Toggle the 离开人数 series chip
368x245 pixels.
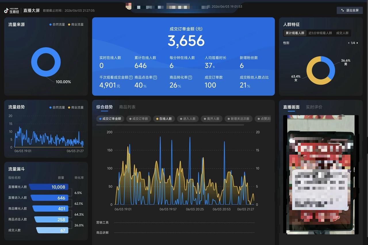pos(212,119)
